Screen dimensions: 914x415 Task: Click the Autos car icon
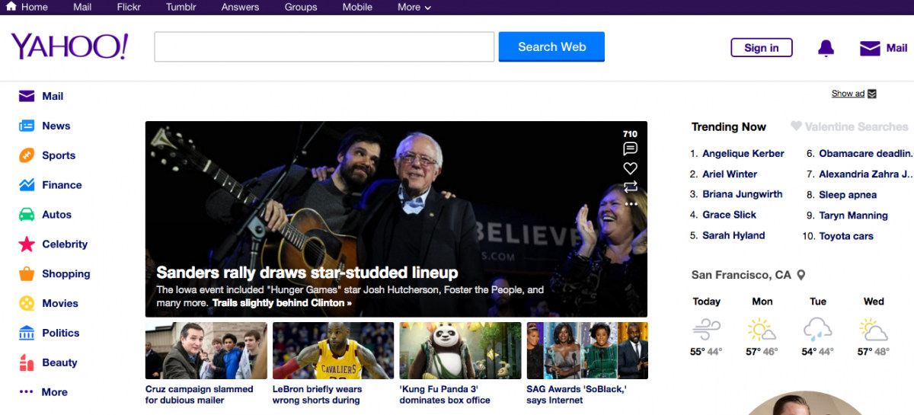(x=27, y=215)
